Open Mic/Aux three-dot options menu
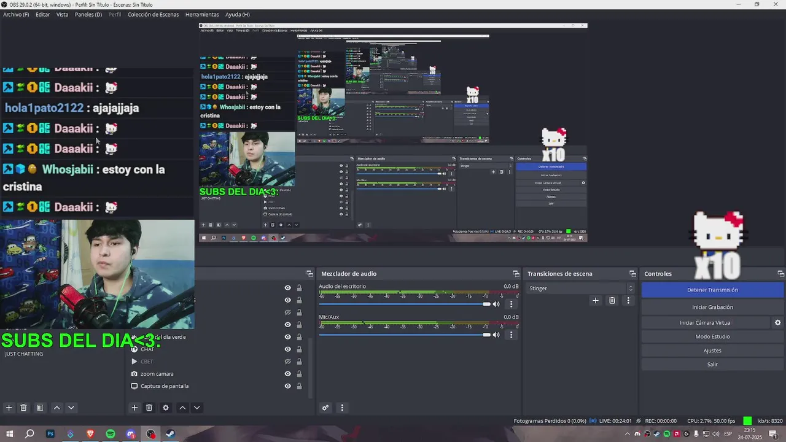 511,335
